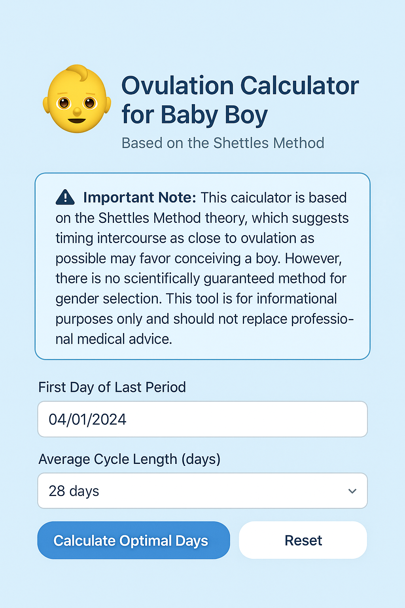Select the month "04" in the date field

[x=57, y=420]
